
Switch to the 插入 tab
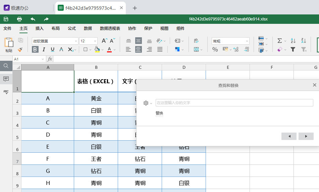[40, 29]
